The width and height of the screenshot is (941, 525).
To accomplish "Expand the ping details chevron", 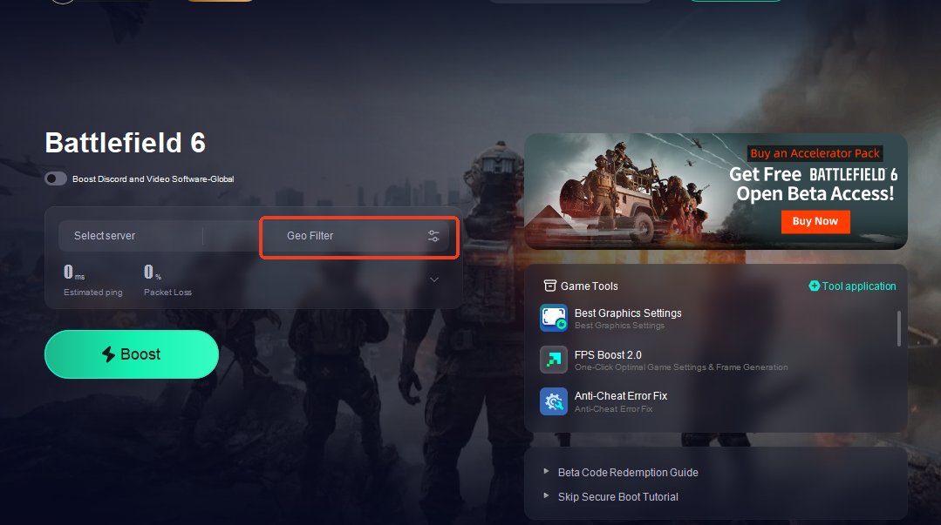I will click(x=434, y=279).
